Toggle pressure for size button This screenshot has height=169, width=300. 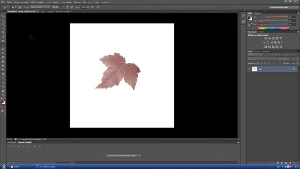click(x=98, y=7)
